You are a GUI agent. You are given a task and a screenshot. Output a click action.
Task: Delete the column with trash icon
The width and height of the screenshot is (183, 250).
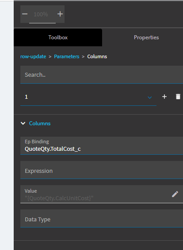[178, 97]
